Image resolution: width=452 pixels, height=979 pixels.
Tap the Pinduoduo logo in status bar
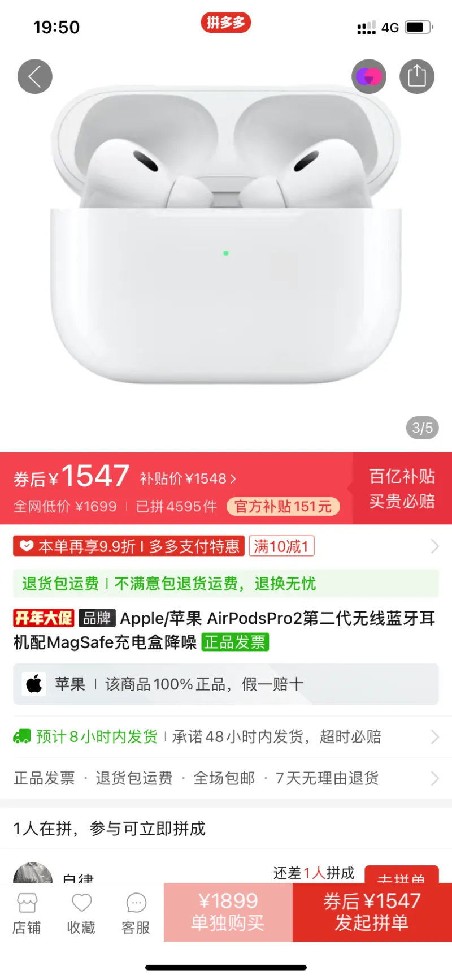(225, 23)
